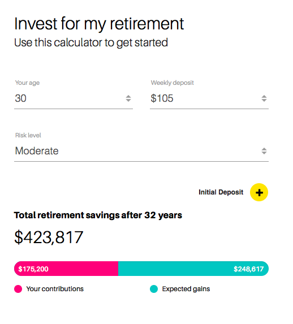Click the teal Expected gains legend dot
This screenshot has height=324, width=293.
(154, 289)
